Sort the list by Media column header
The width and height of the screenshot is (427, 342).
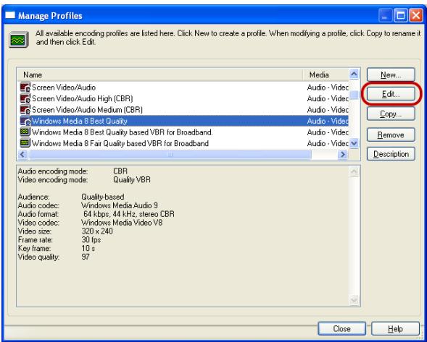point(326,74)
